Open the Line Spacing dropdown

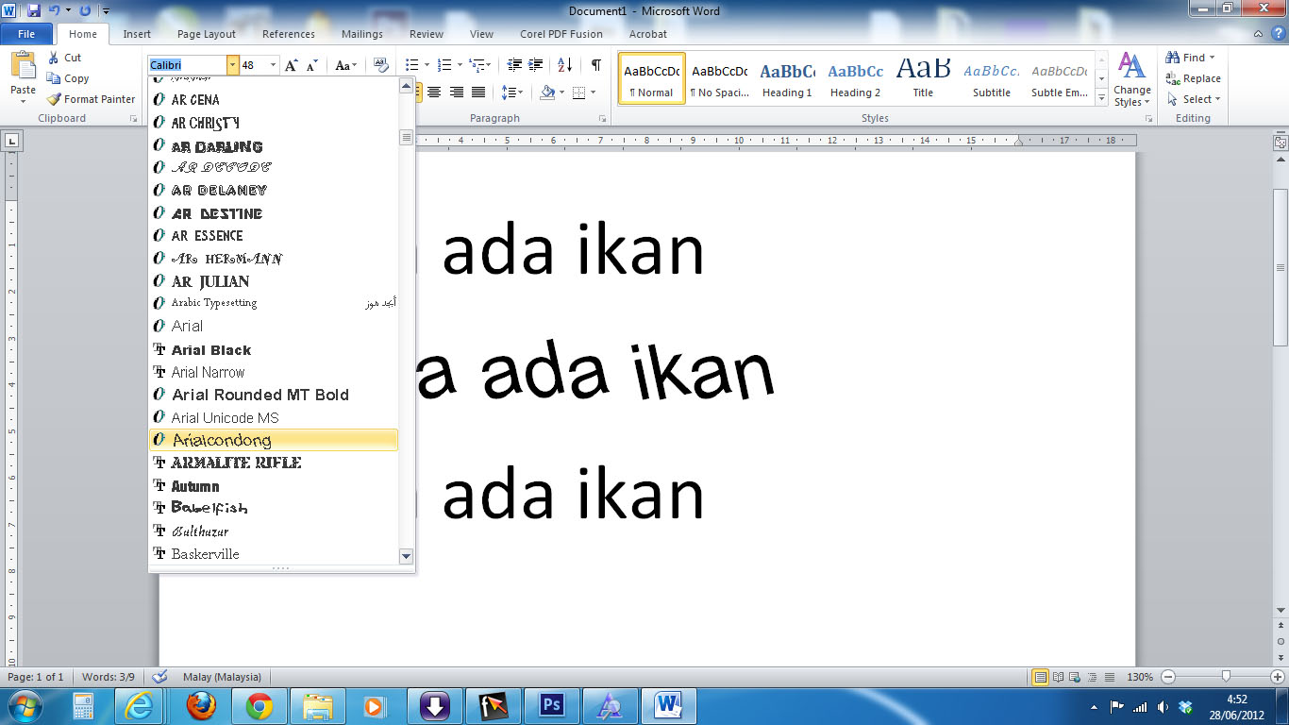point(512,93)
